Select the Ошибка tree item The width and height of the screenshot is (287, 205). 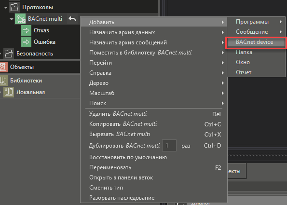coord(44,42)
